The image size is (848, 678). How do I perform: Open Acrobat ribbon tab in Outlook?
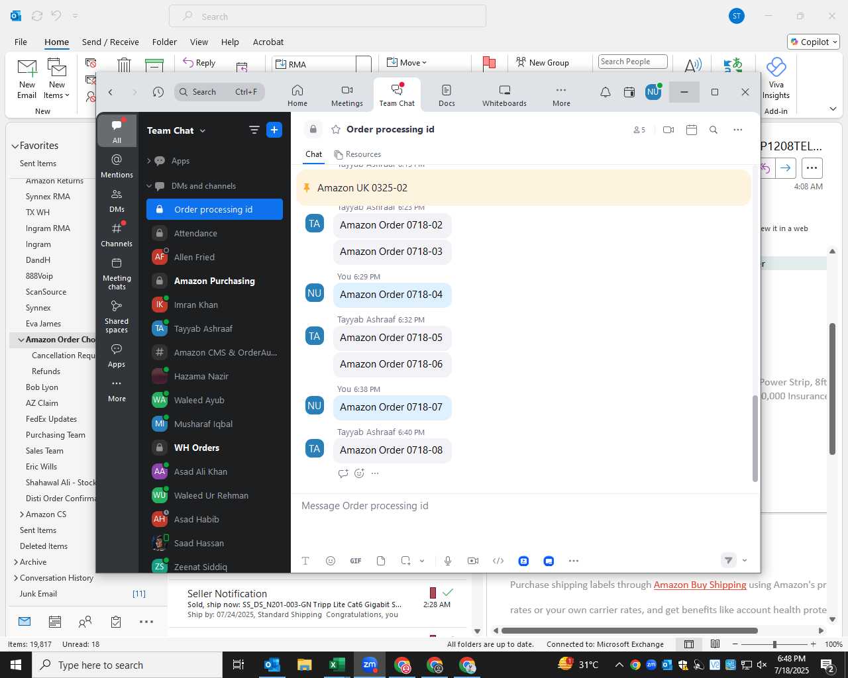coord(268,42)
